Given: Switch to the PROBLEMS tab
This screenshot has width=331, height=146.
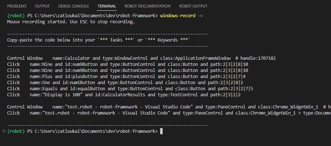Looking at the screenshot, I should click(x=17, y=6).
